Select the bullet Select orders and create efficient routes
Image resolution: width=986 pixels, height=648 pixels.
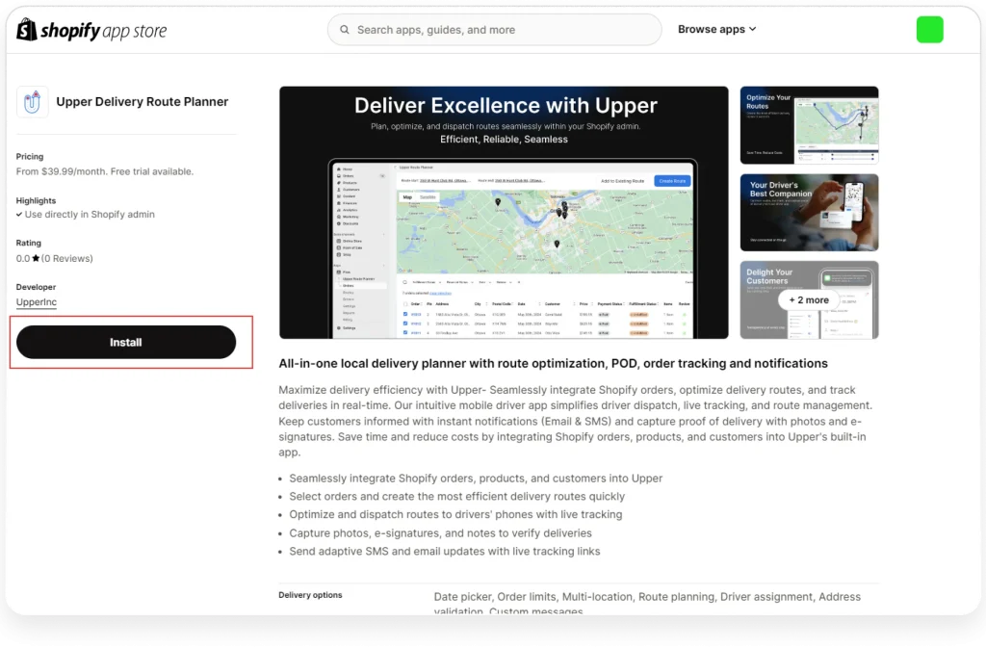click(457, 497)
